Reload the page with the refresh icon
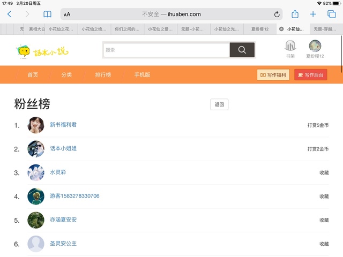The width and height of the screenshot is (343, 257). tap(277, 14)
